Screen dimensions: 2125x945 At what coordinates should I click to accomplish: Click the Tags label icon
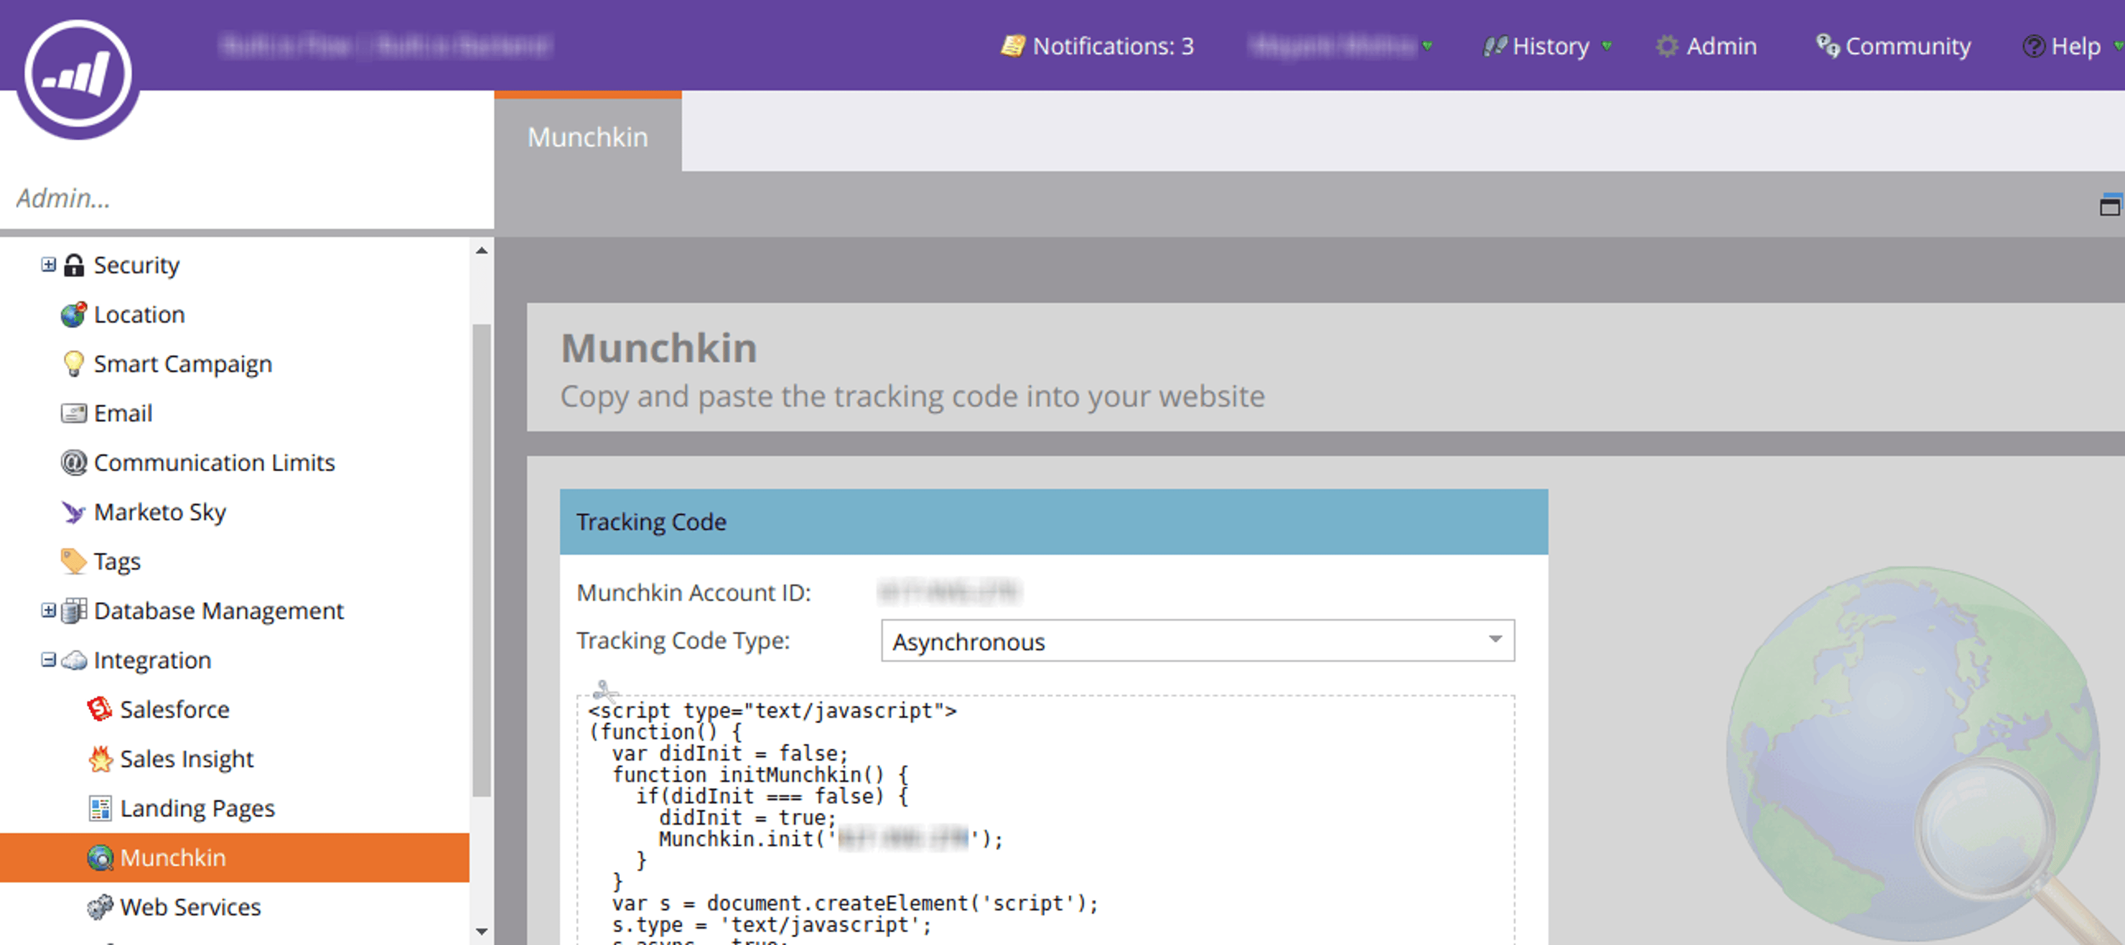[74, 562]
